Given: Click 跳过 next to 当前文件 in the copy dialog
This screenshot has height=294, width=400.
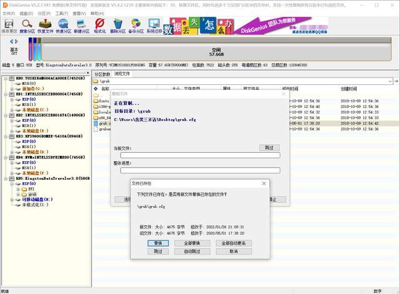Looking at the screenshot, I should pyautogui.click(x=269, y=147).
